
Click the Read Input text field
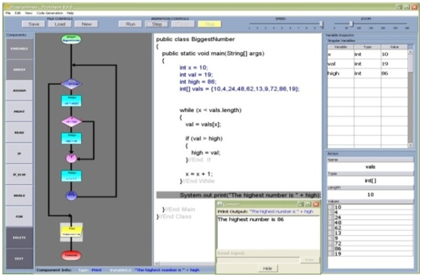click(258, 259)
